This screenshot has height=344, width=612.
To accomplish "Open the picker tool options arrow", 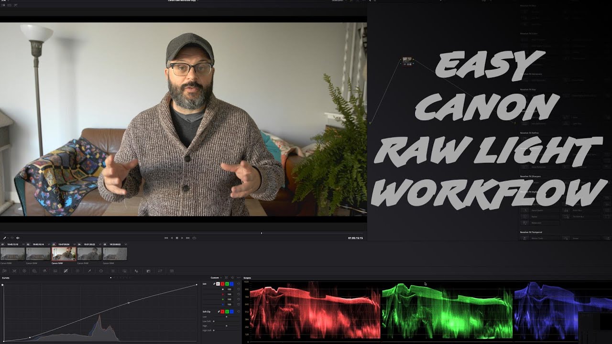I will [8, 238].
